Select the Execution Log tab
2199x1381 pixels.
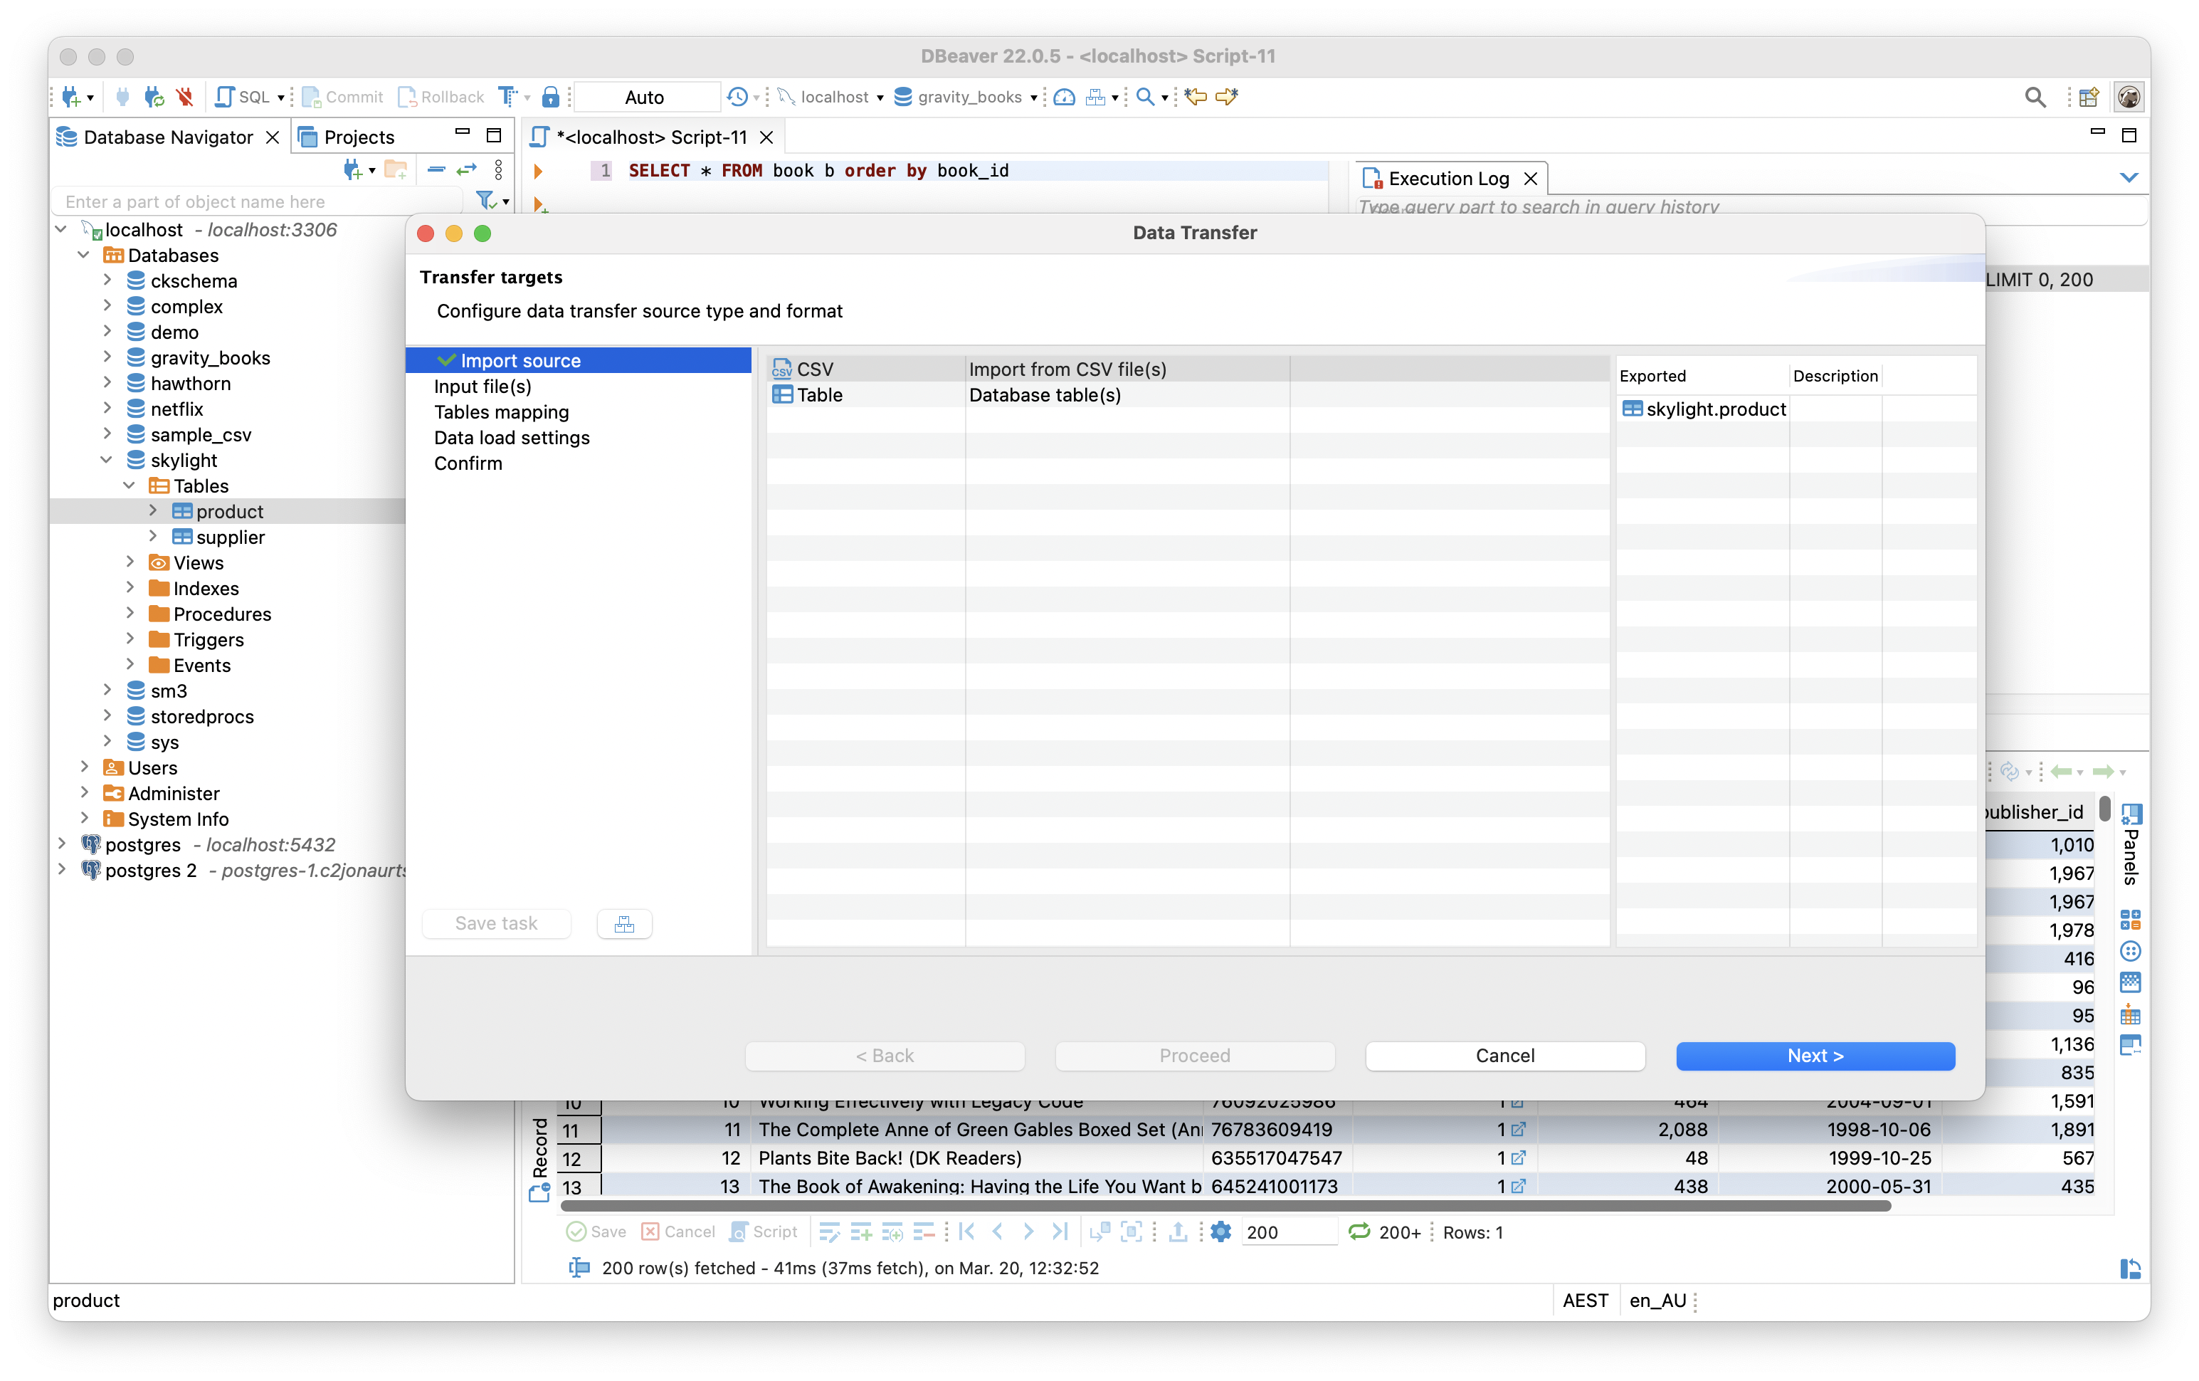1447,179
